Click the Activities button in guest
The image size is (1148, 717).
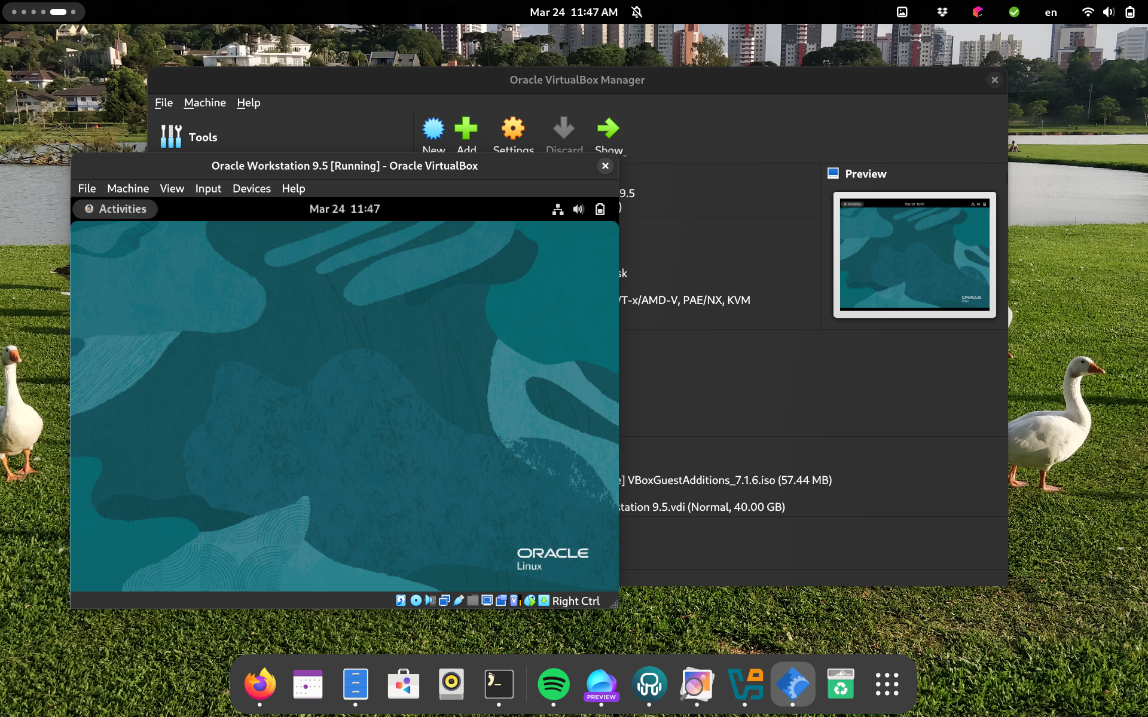pos(115,209)
